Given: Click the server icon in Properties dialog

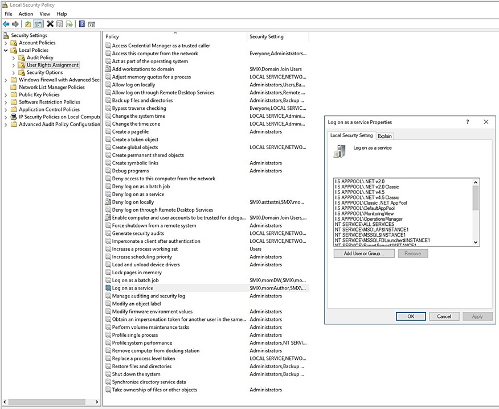Looking at the screenshot, I should click(340, 151).
